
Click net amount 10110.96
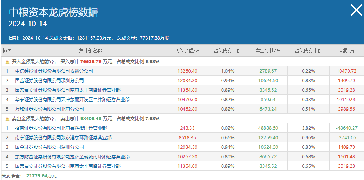tap(346, 99)
